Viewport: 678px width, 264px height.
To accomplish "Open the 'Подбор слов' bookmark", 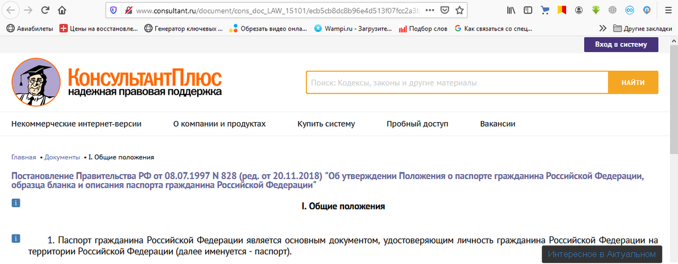I will [424, 28].
